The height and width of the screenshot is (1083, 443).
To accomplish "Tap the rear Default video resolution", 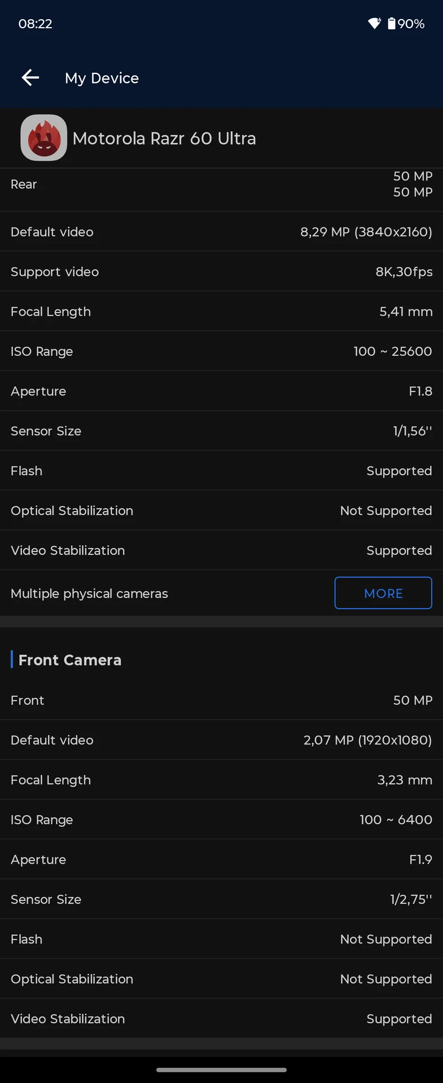I will 366,232.
